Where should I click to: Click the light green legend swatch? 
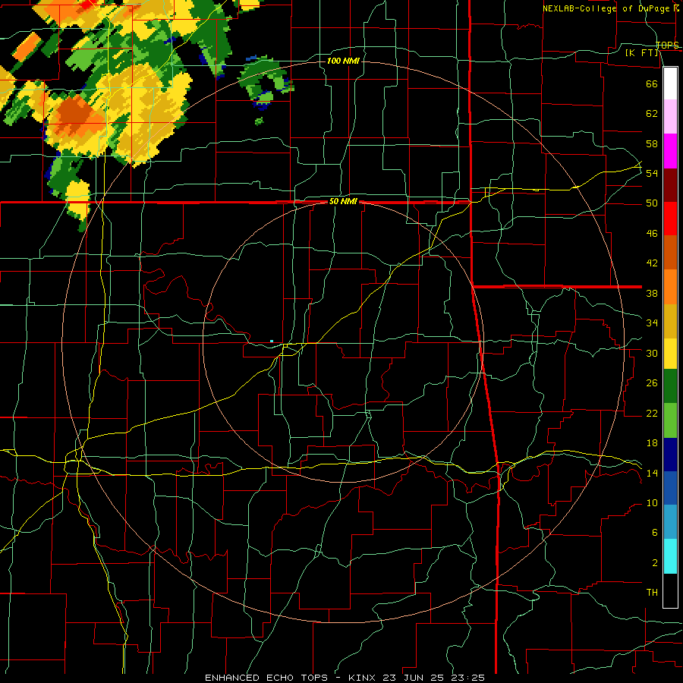click(670, 420)
